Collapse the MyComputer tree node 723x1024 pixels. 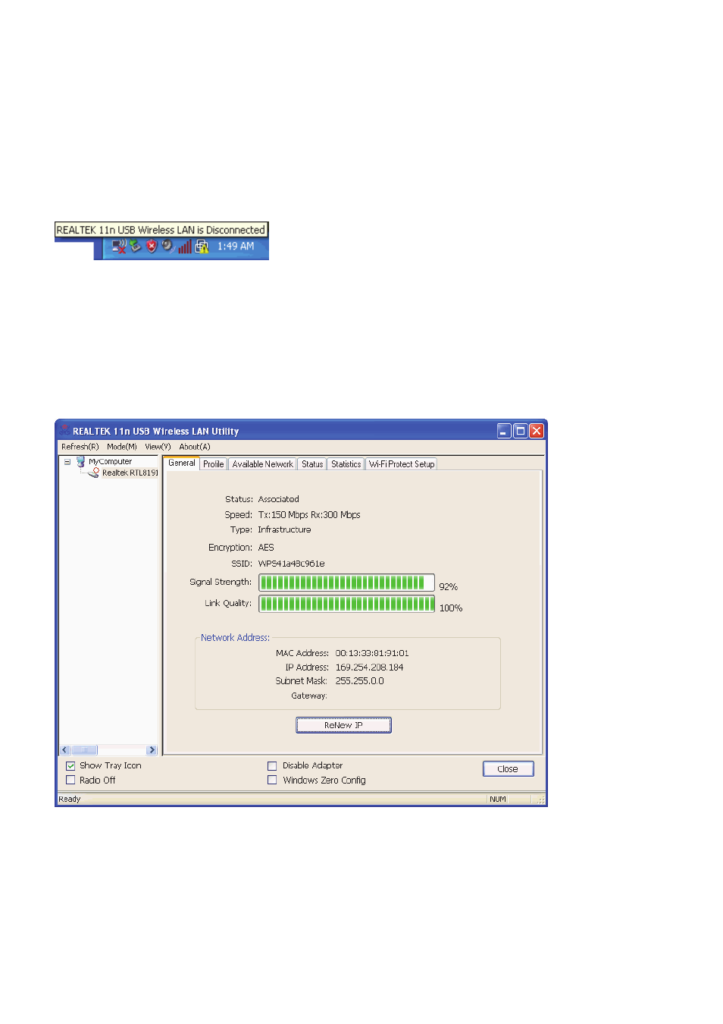(67, 461)
